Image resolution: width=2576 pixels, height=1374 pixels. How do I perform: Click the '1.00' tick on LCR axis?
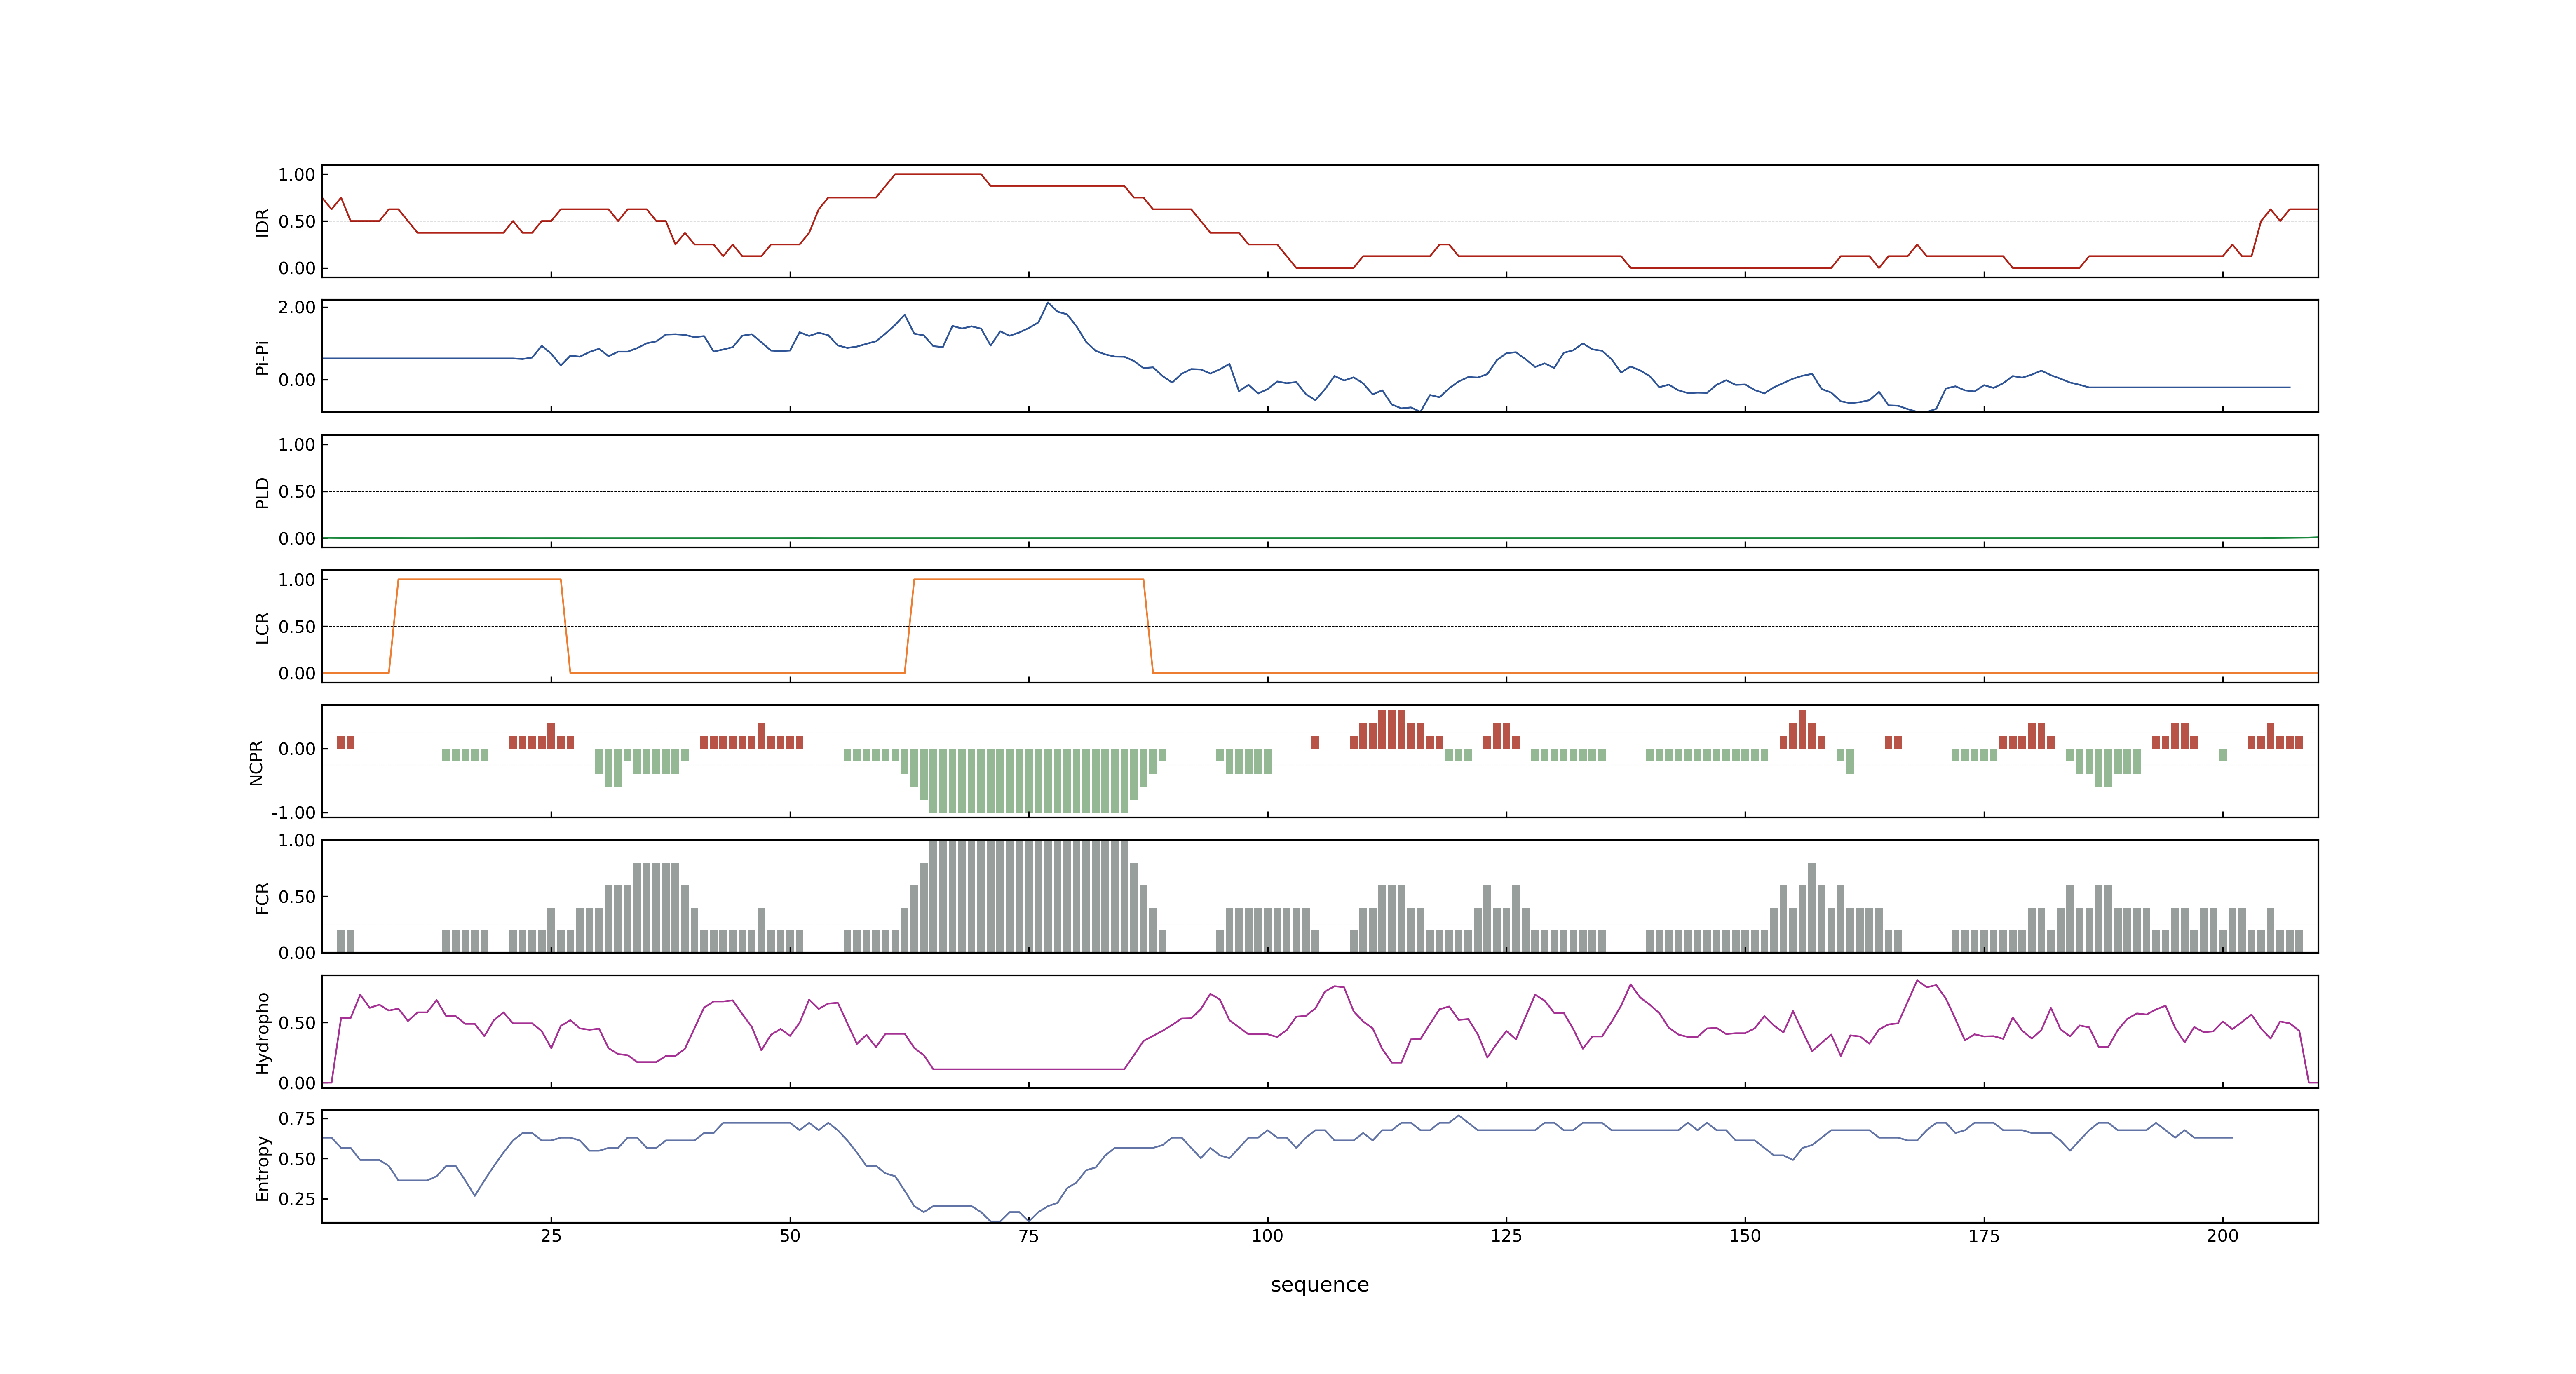[x=297, y=579]
